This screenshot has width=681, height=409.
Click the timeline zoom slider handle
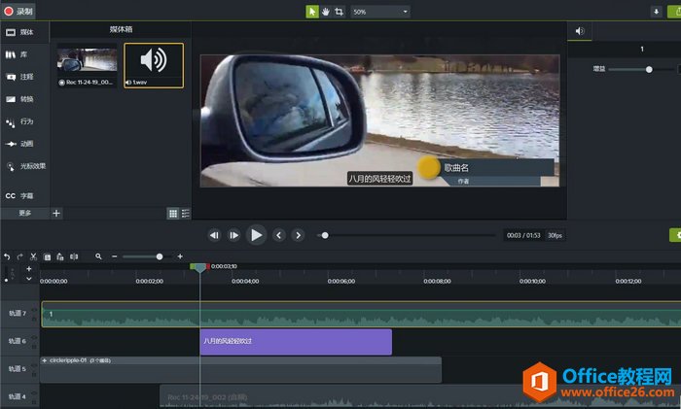click(x=160, y=256)
